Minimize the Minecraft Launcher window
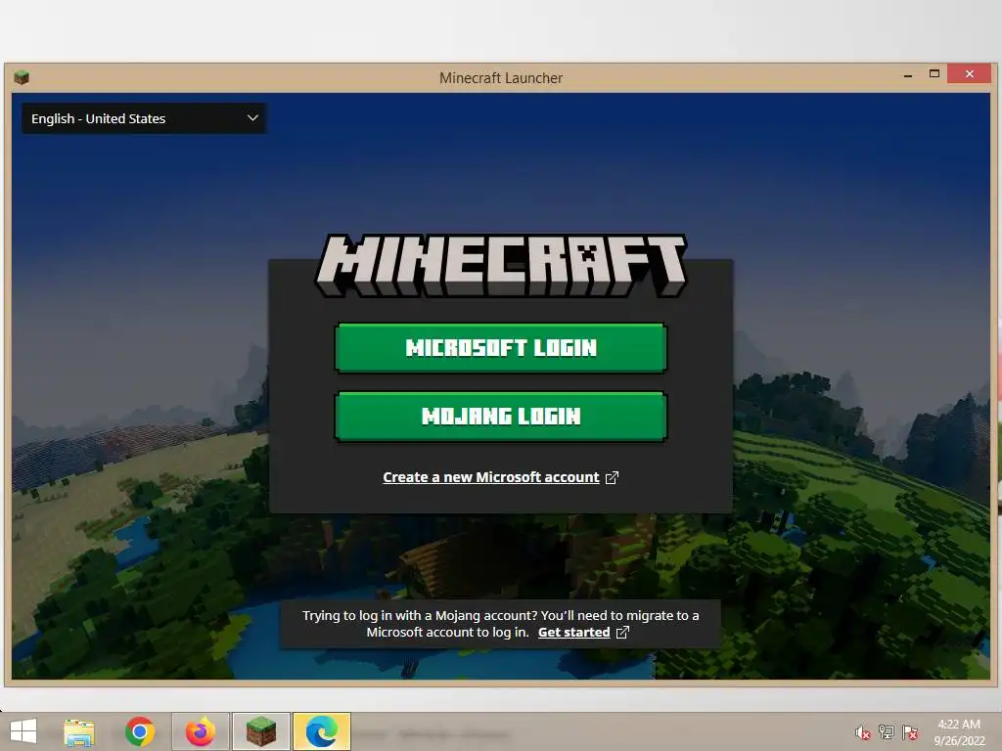This screenshot has height=751, width=1002. coord(908,74)
